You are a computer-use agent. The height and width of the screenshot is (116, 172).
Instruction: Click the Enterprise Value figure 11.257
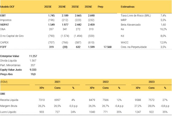(x=33, y=56)
